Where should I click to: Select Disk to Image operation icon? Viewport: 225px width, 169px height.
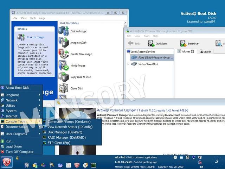[64, 31]
